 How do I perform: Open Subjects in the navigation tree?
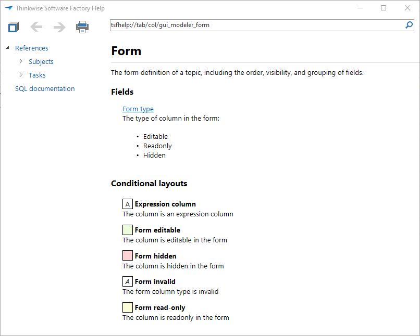click(x=41, y=61)
